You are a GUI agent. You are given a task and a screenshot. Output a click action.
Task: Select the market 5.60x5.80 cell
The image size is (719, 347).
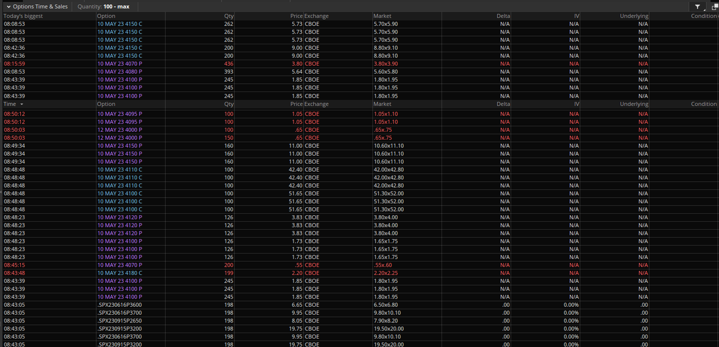pyautogui.click(x=386, y=71)
